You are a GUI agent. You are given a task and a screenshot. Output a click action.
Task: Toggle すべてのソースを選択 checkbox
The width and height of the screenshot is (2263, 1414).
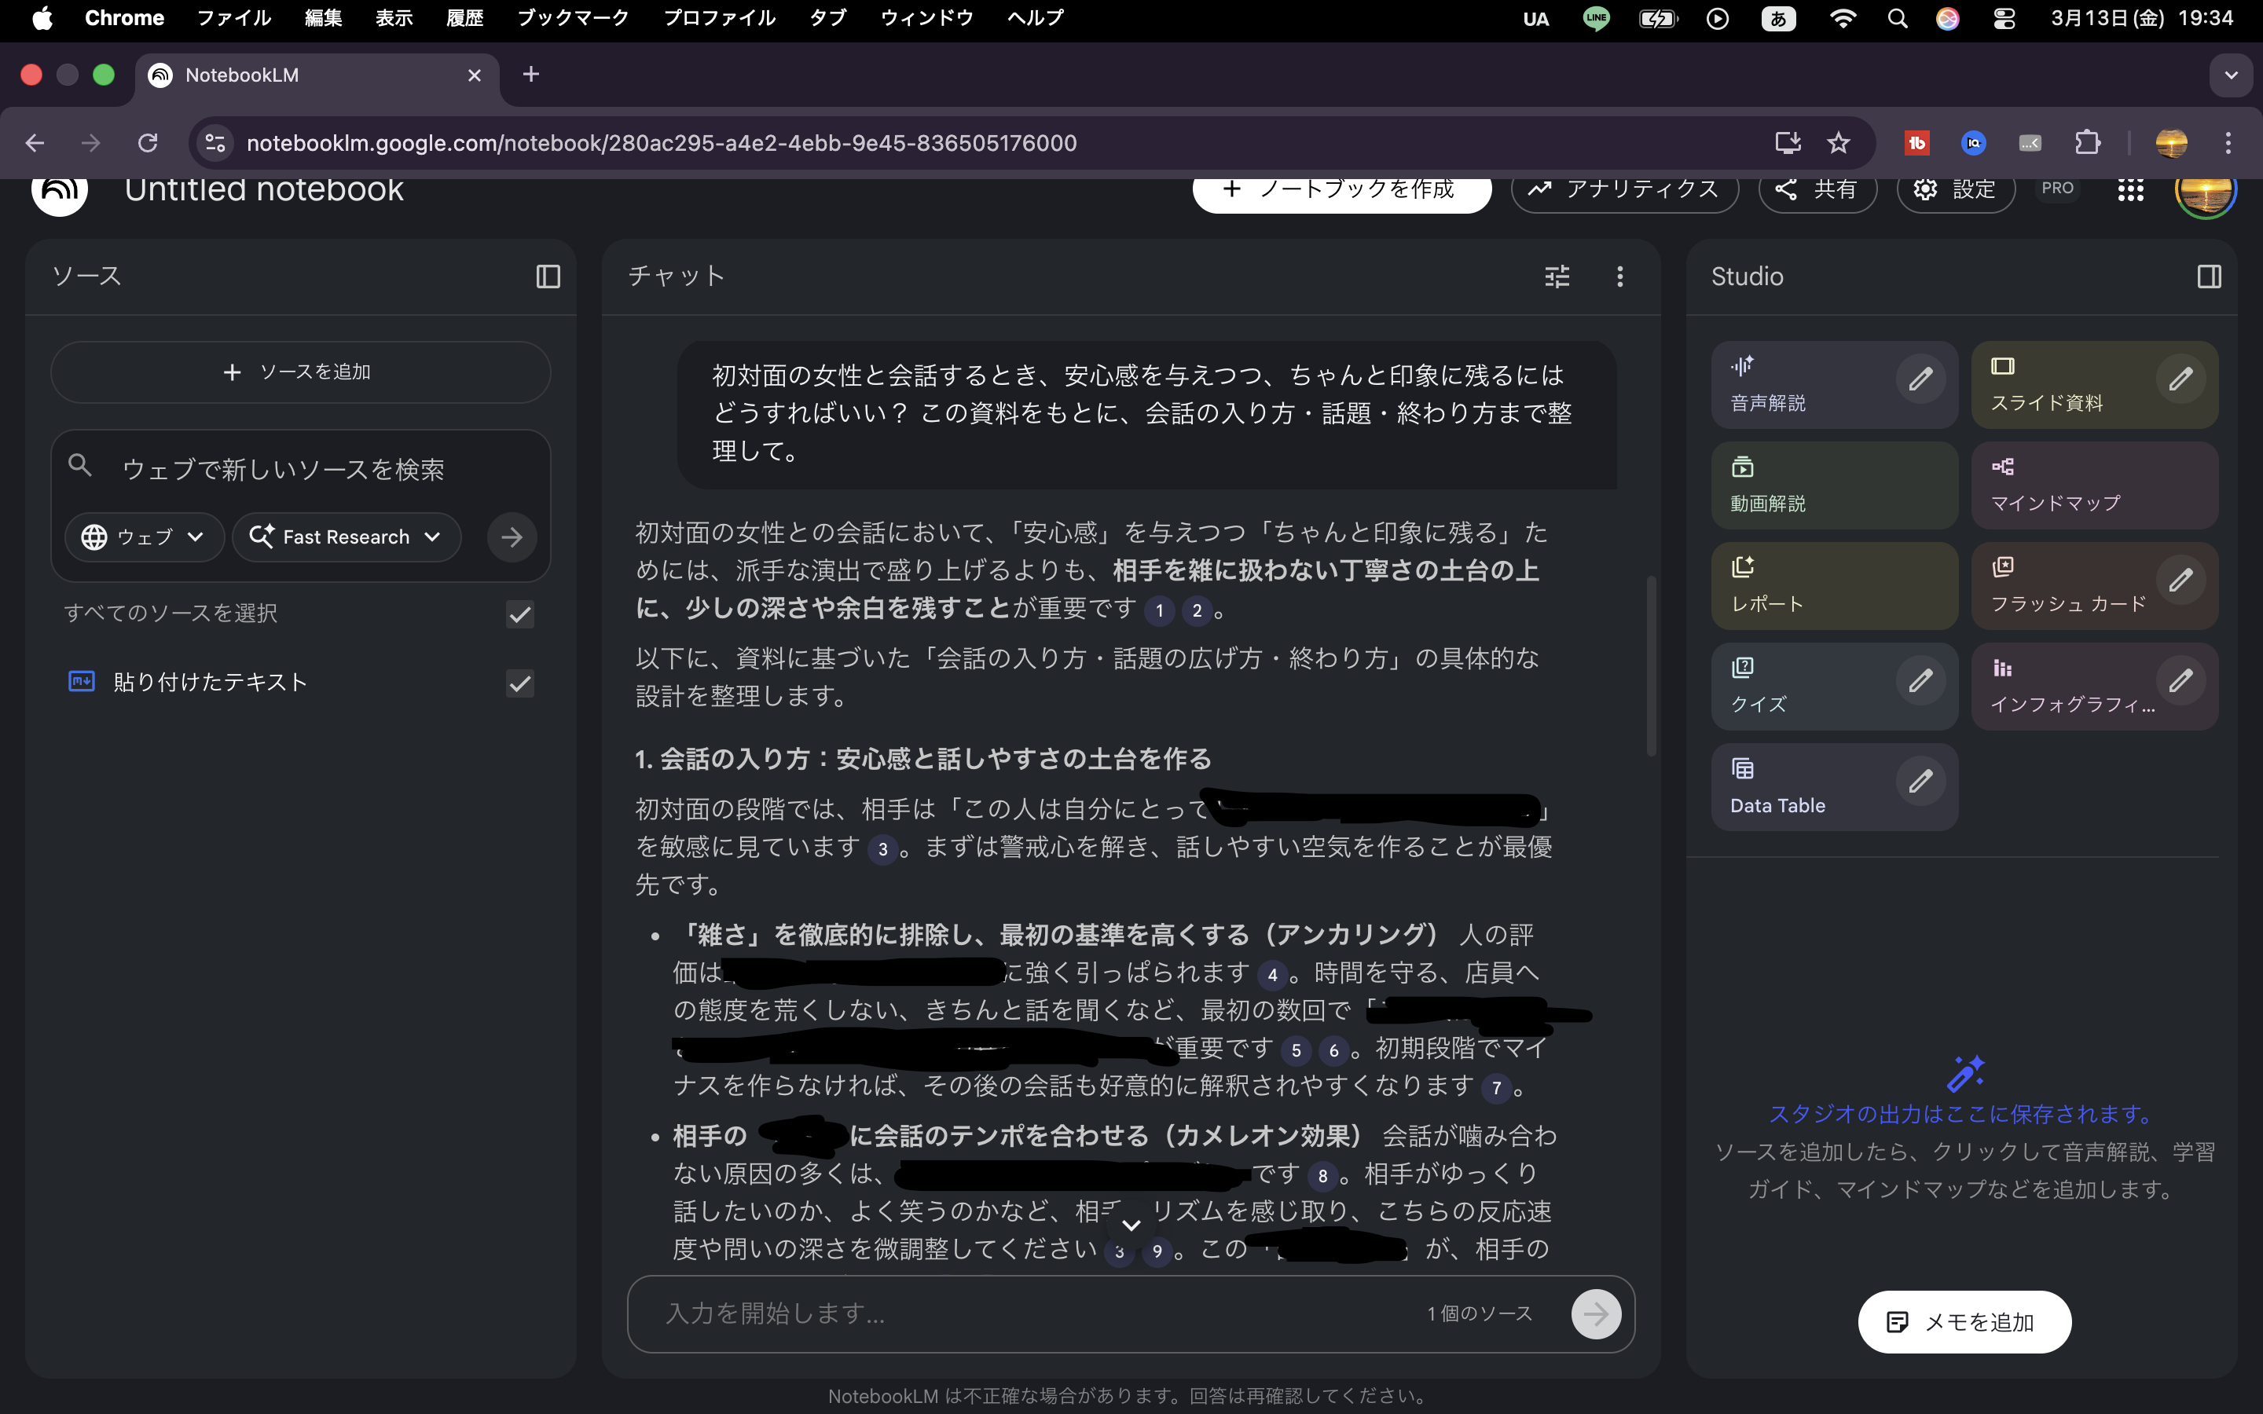pos(520,614)
